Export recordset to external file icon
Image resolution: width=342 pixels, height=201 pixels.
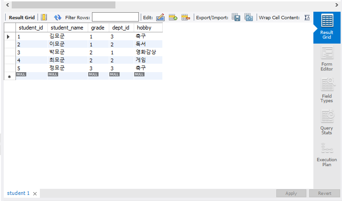(236, 17)
